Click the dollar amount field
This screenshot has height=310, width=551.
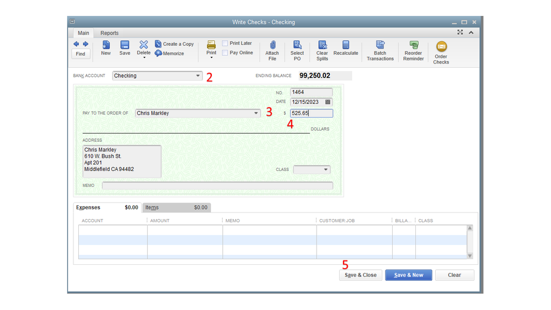(311, 113)
